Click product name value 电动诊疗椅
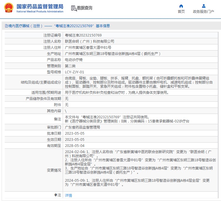 [x=74, y=60]
